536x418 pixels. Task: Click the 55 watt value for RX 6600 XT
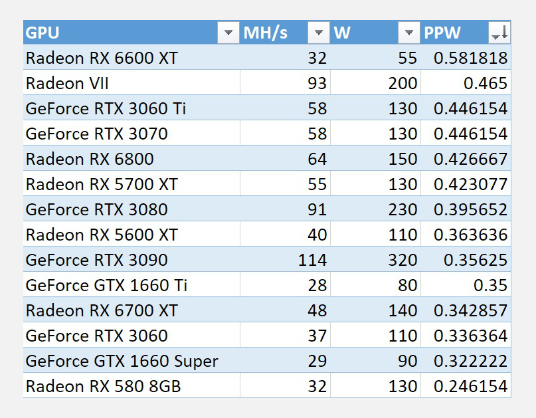[407, 58]
